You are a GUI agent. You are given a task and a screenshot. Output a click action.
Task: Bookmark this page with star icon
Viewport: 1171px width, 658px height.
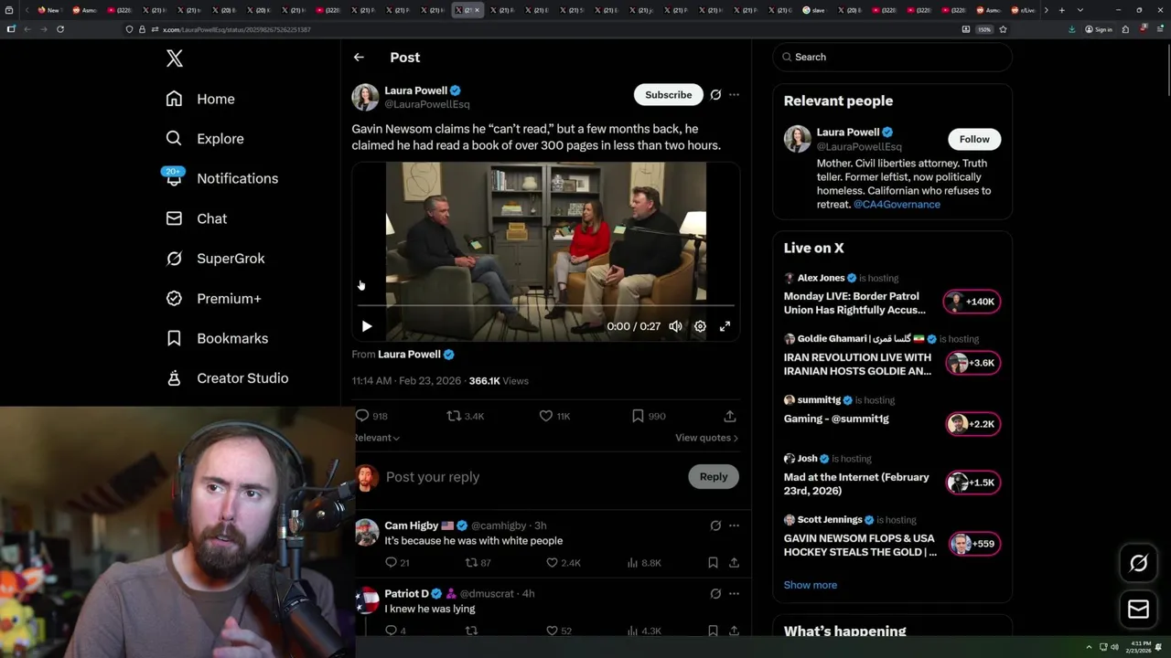tap(1003, 29)
